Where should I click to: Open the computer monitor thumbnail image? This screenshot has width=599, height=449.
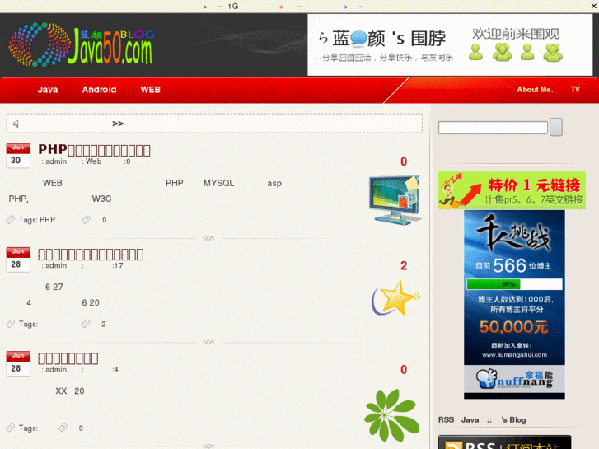(x=395, y=199)
